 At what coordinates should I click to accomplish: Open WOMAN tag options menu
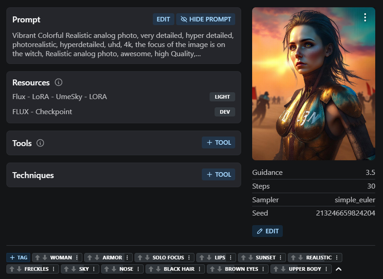(x=77, y=258)
